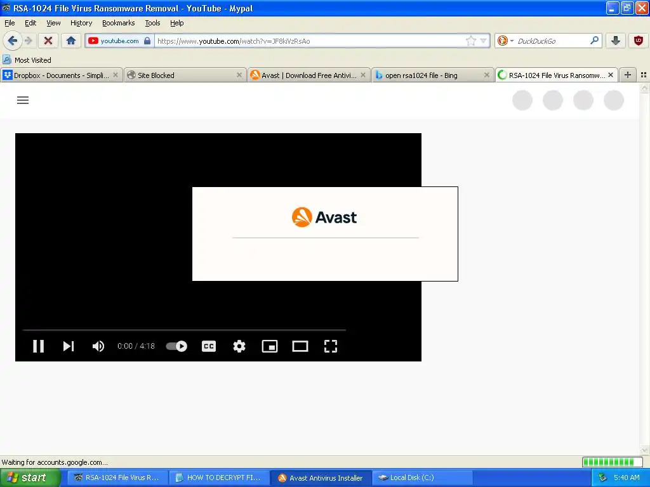Open HOW TO DECRYPT FI... taskbar window
Viewport: 650px width, 487px height.
point(219,477)
